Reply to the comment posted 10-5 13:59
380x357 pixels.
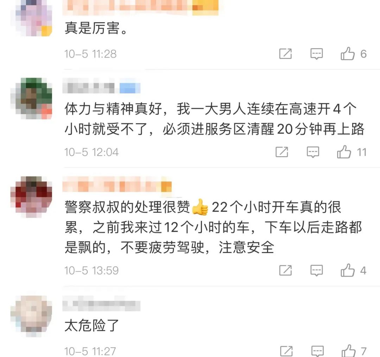[x=317, y=270]
